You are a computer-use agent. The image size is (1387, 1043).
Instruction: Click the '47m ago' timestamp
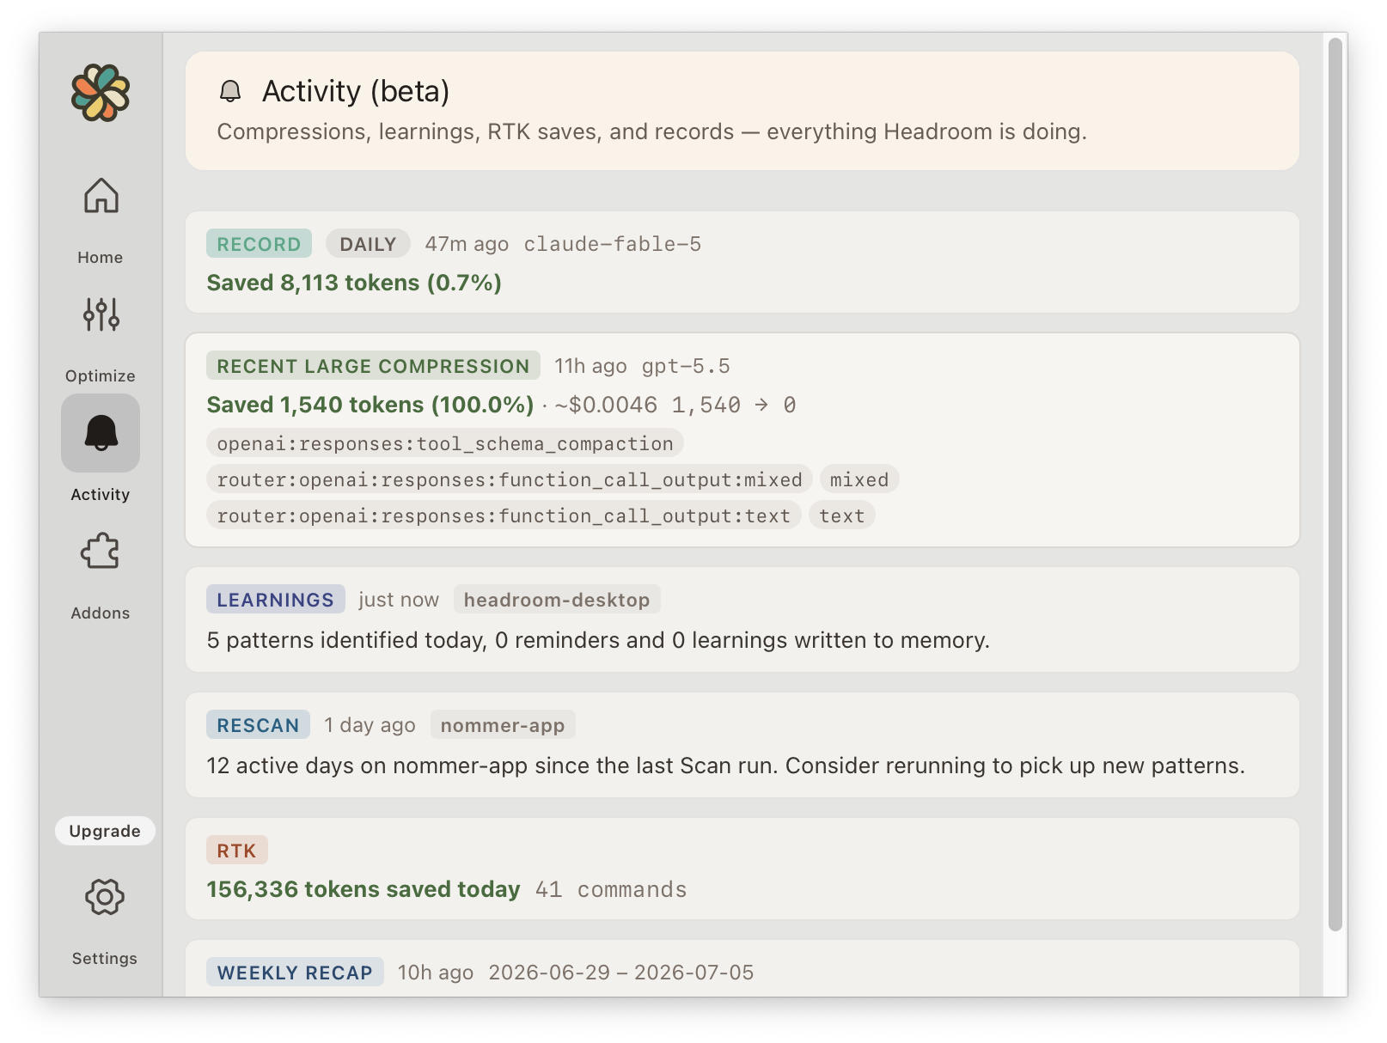point(467,244)
